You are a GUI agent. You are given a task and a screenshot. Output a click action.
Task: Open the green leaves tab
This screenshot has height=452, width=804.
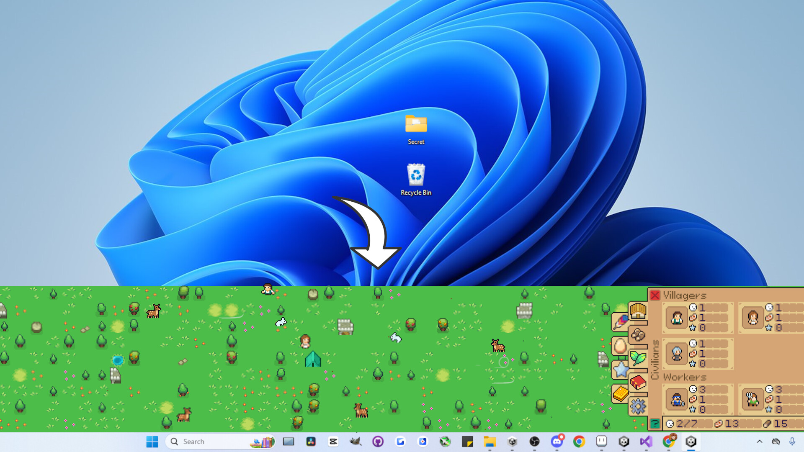click(x=638, y=359)
